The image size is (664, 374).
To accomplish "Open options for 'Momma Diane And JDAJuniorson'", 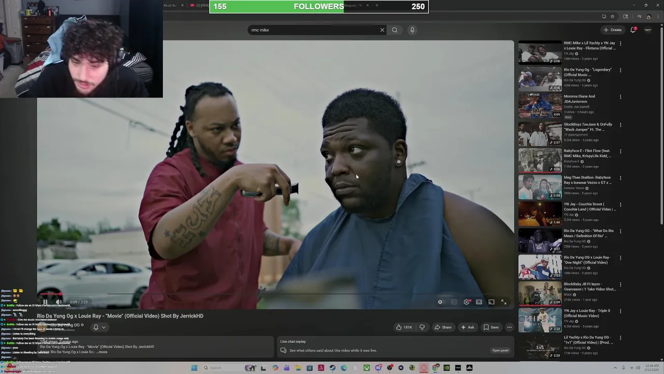I will click(620, 97).
